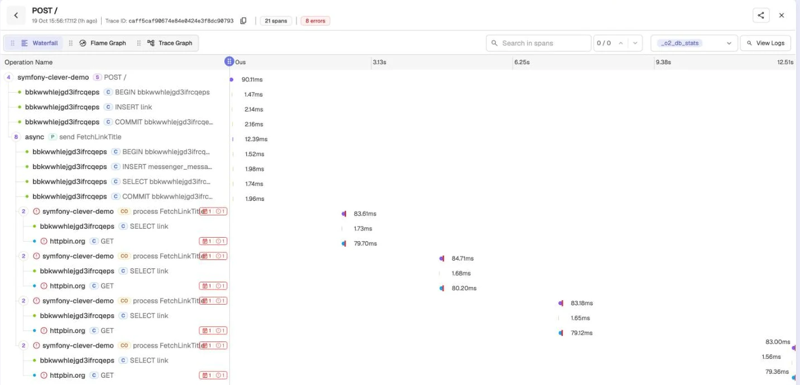This screenshot has height=385, width=800.
Task: Close the trace detail panel
Action: tap(782, 16)
